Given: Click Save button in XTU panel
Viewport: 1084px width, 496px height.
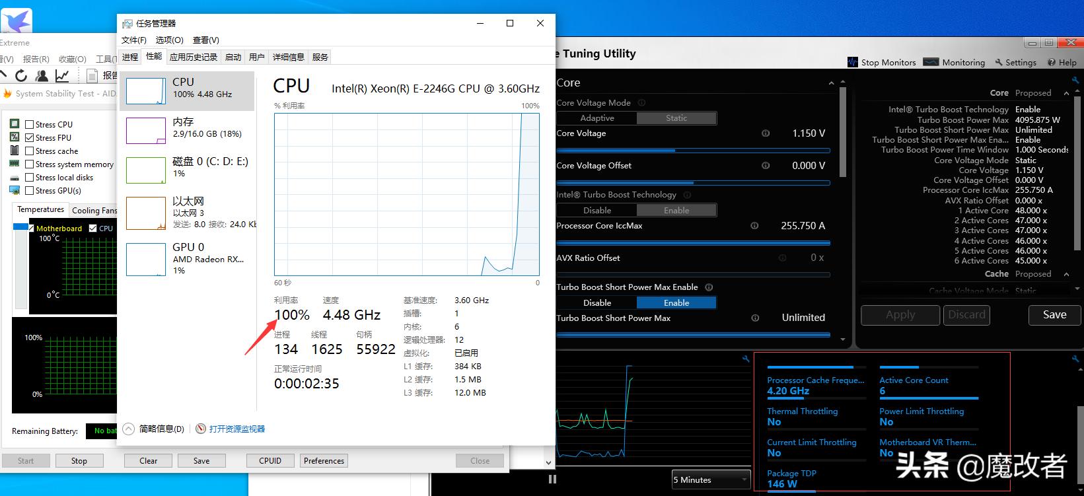Looking at the screenshot, I should (x=1054, y=315).
